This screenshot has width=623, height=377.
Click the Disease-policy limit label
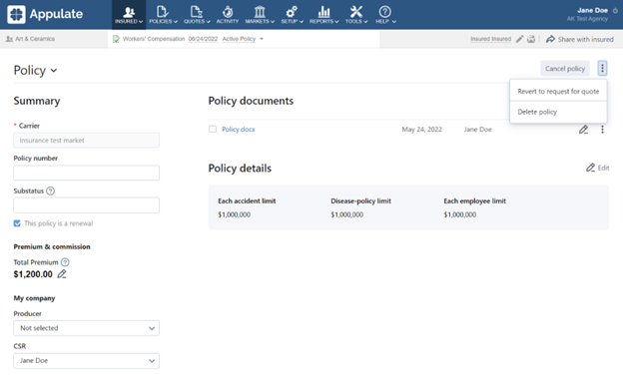click(360, 201)
